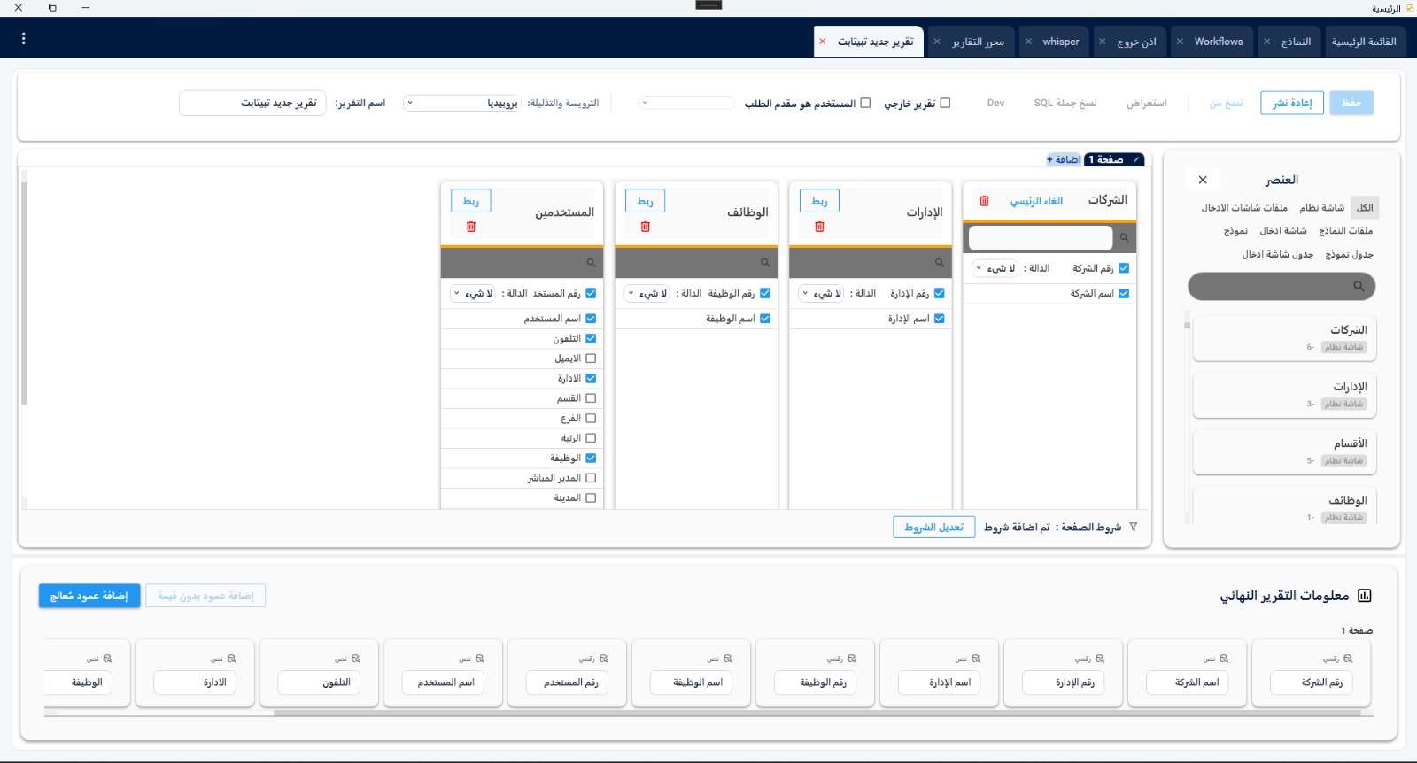Open the الترويسة والتذليلة dropdown
Viewport: 1417px width, 763px height.
click(x=461, y=103)
